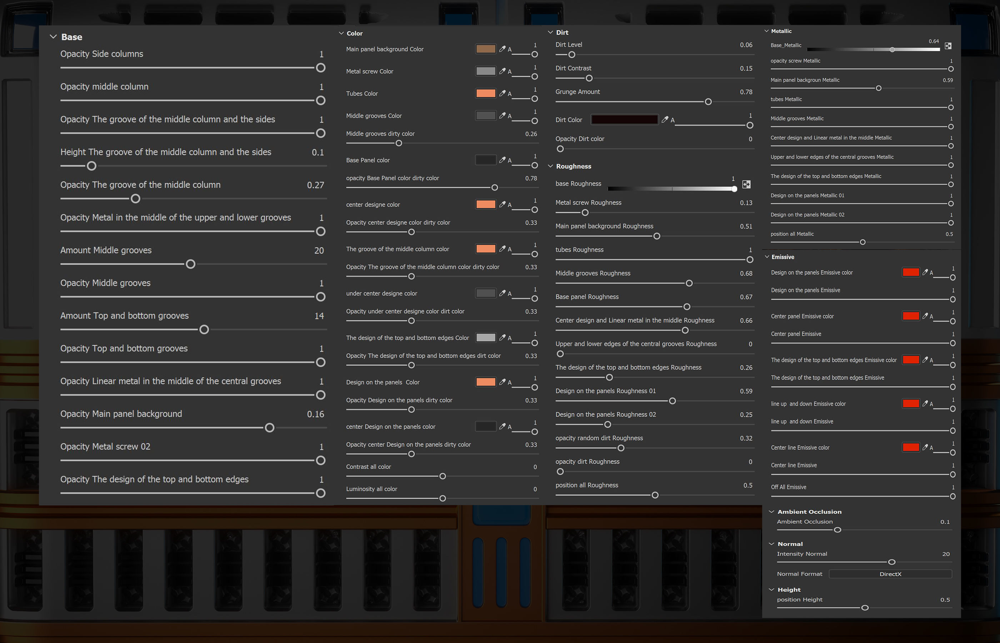Click the eyedropper for Center panel Emissive color
Image resolution: width=1000 pixels, height=643 pixels.
925,316
